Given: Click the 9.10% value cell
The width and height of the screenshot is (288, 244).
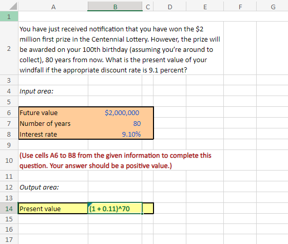Looking at the screenshot, I should 115,134.
